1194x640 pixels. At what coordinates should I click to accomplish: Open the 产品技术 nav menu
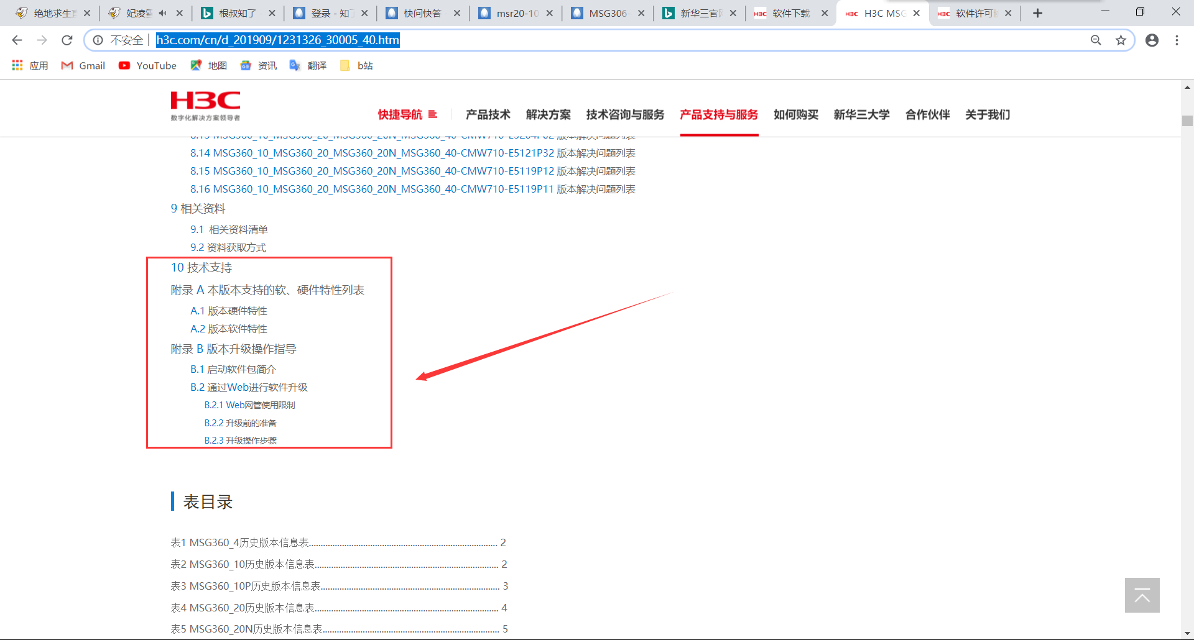[x=488, y=114]
